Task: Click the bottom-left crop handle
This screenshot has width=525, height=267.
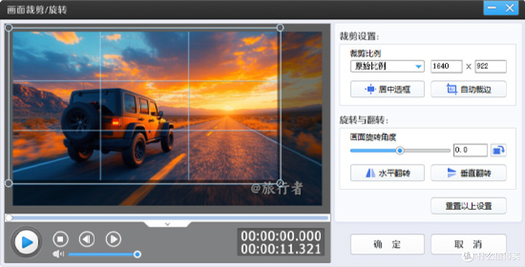Action: click(x=9, y=183)
